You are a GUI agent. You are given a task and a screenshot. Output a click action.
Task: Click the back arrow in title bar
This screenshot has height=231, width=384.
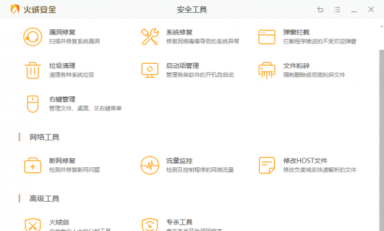[321, 10]
